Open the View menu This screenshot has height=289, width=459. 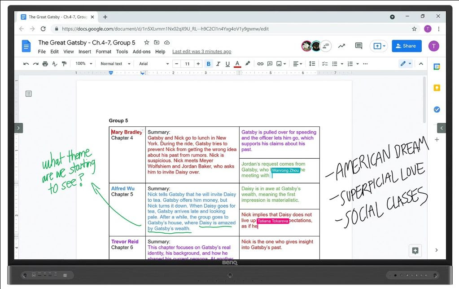pos(69,52)
